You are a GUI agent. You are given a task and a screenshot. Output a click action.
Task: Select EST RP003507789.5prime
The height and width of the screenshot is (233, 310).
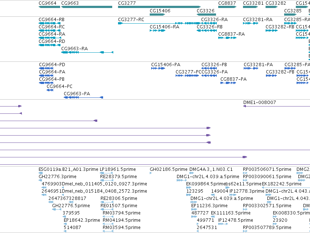(x=245, y=231)
